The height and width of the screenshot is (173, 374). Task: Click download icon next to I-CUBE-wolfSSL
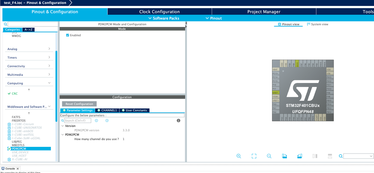pyautogui.click(x=9, y=135)
